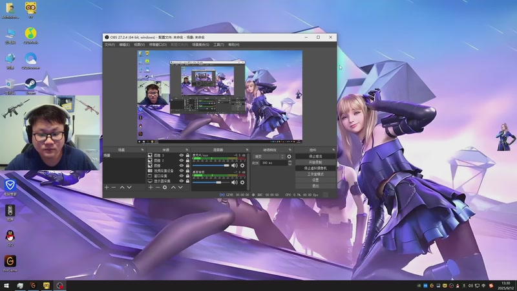
Task: Pop out the Audio Mixer dock panel
Action: coord(247,150)
